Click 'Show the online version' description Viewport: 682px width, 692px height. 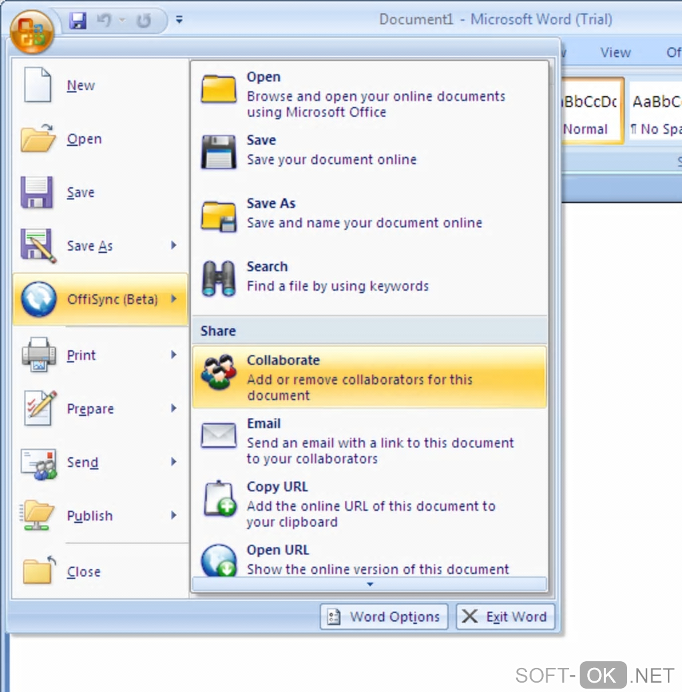tap(378, 569)
